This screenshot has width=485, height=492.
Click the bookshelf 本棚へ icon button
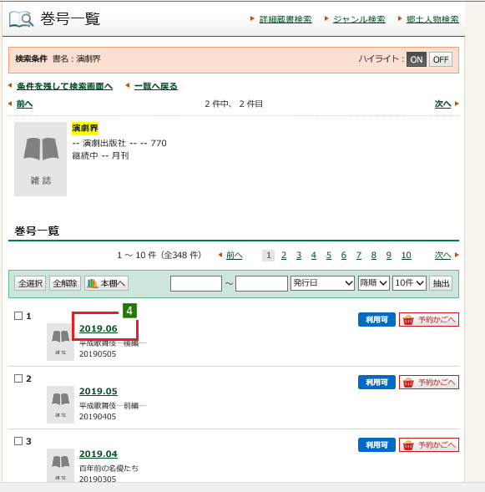pyautogui.click(x=106, y=283)
